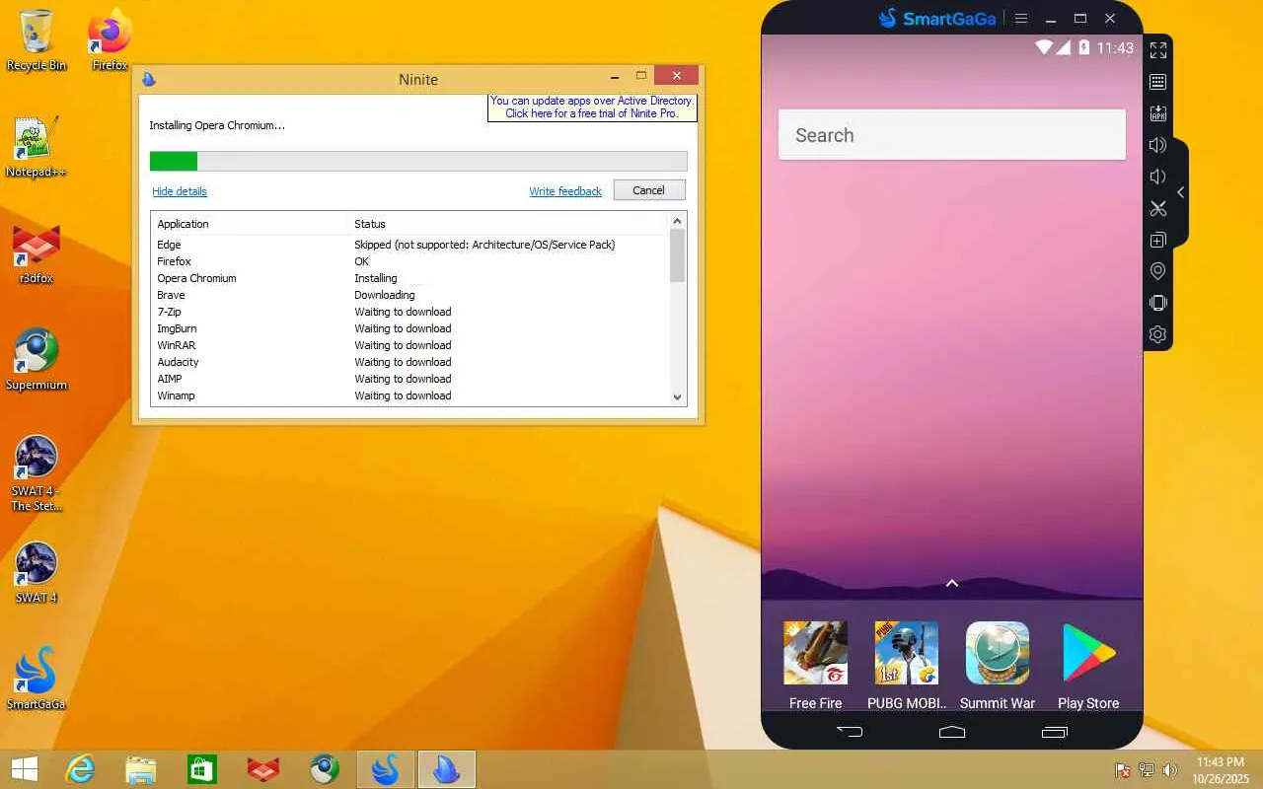The height and width of the screenshot is (789, 1263).
Task: Select the AIMP row in Ninite list
Action: point(410,379)
